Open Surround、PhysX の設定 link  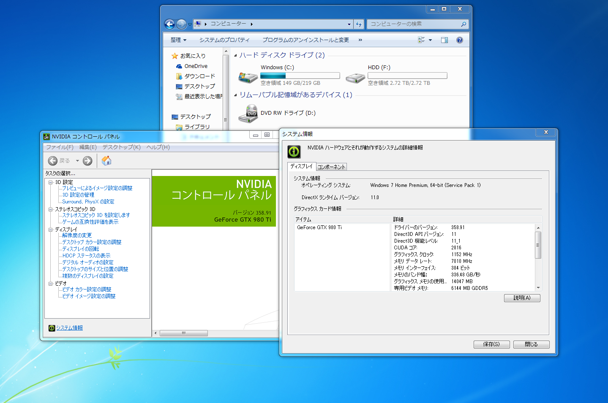[x=88, y=202]
